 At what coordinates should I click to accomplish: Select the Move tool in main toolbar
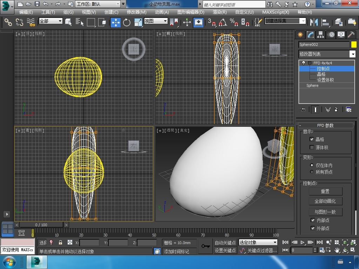[115, 22]
